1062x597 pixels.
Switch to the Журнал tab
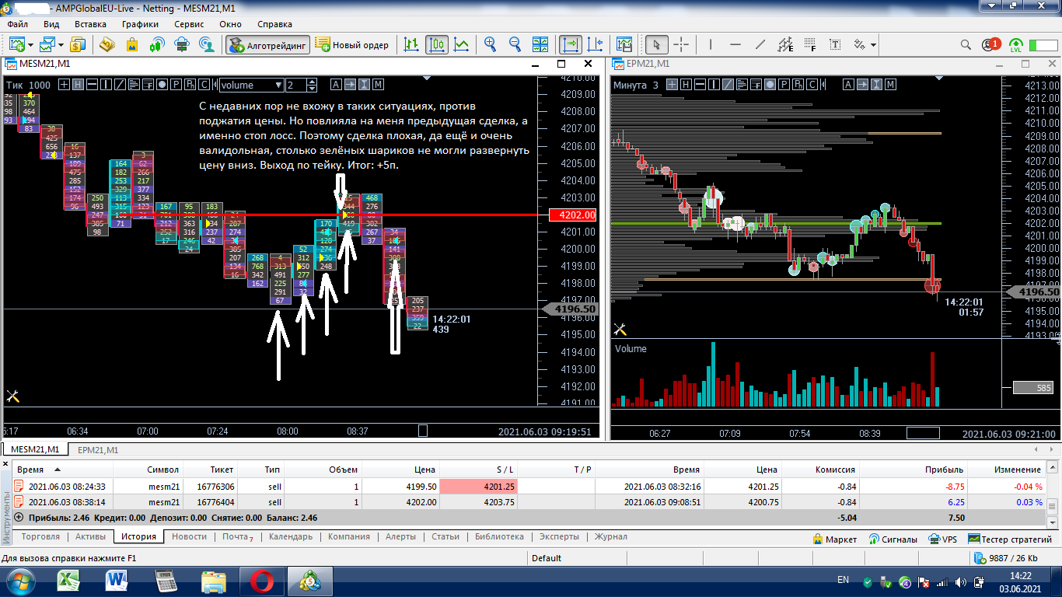tap(610, 536)
